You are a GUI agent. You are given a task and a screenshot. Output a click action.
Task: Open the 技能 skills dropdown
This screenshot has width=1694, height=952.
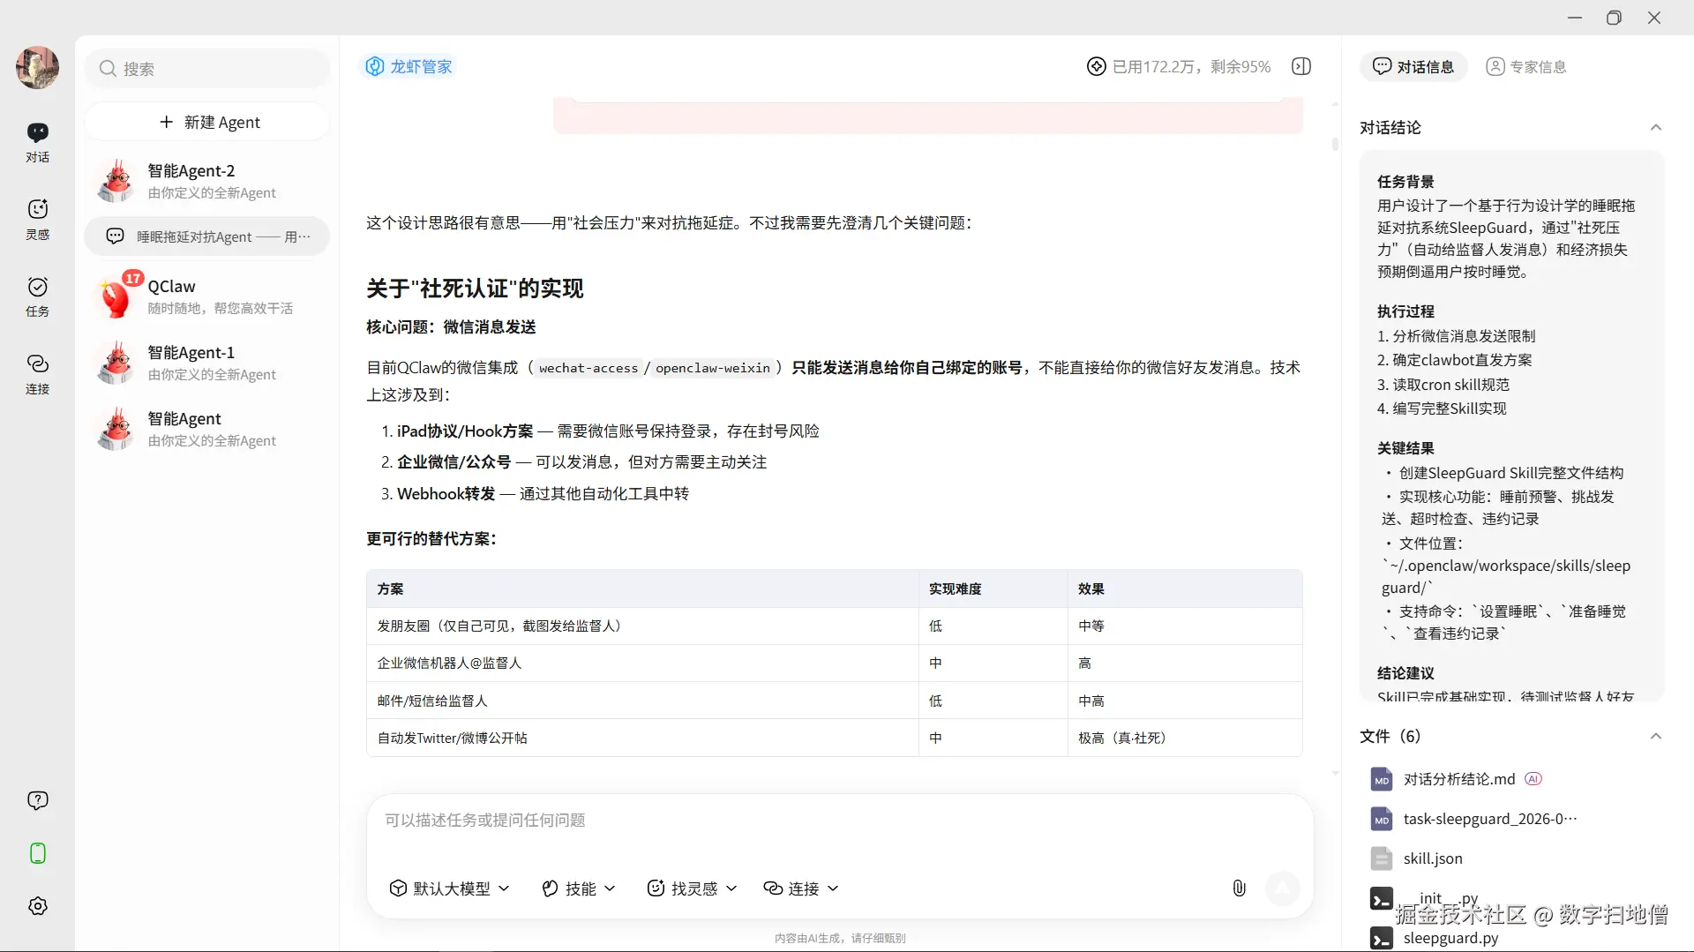[x=579, y=888]
